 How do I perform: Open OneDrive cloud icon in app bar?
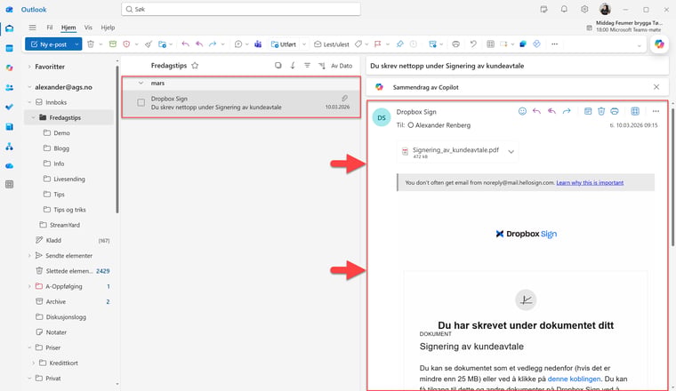[10, 166]
